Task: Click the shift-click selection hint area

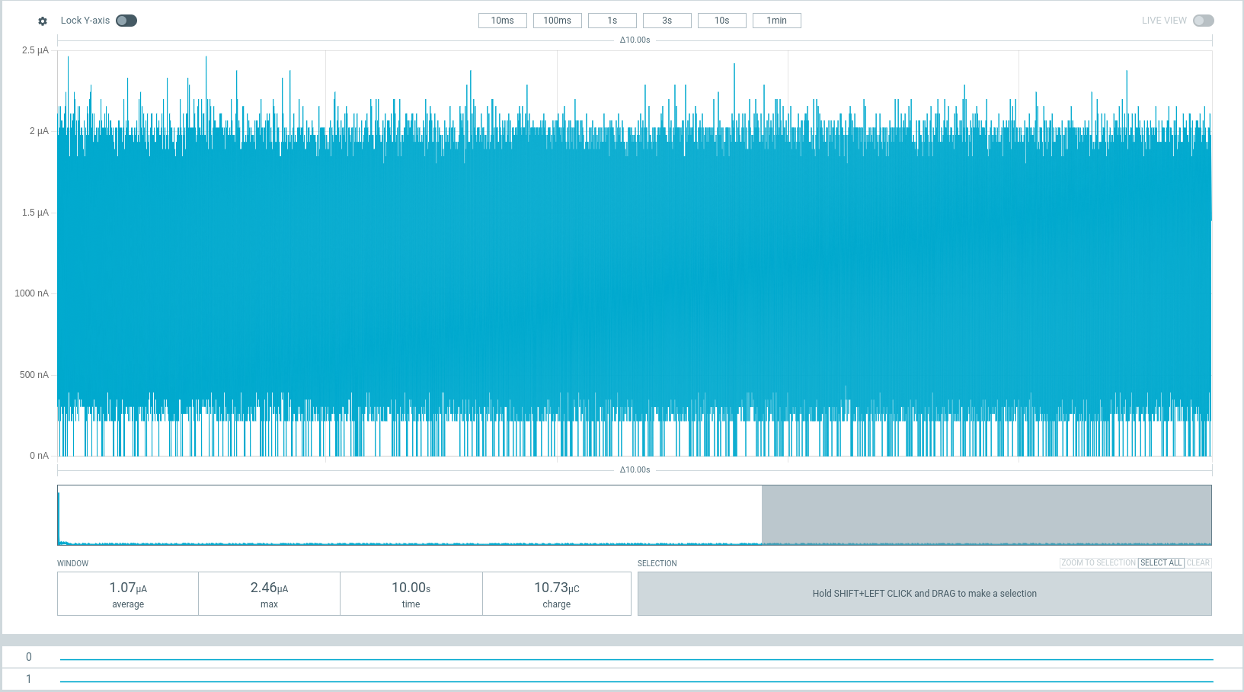Action: coord(924,593)
